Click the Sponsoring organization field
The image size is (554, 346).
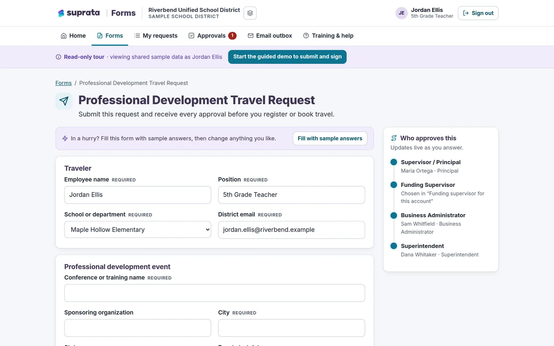[138, 328]
